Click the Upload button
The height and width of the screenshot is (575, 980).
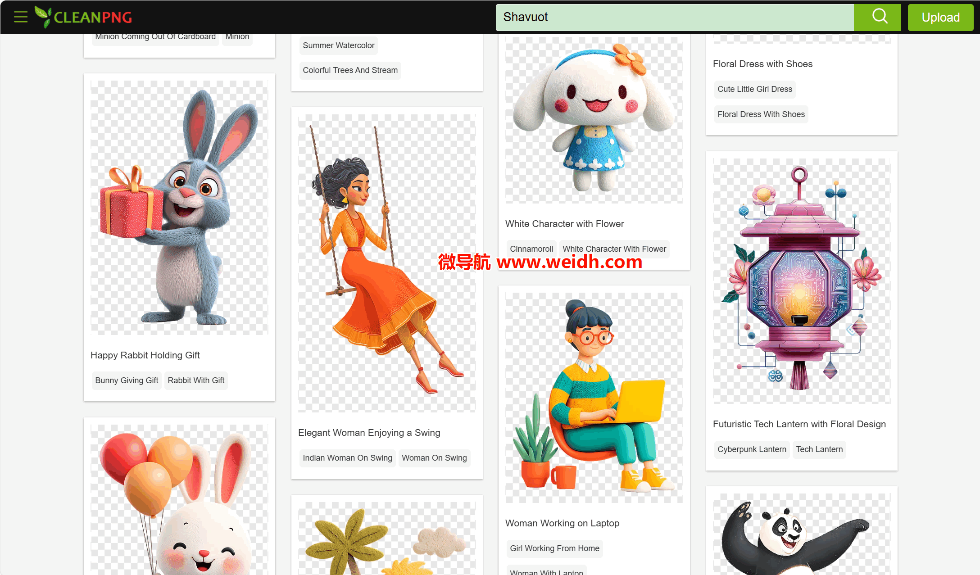tap(940, 17)
